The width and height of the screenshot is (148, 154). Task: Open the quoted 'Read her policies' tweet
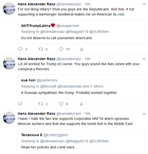coord(82,141)
